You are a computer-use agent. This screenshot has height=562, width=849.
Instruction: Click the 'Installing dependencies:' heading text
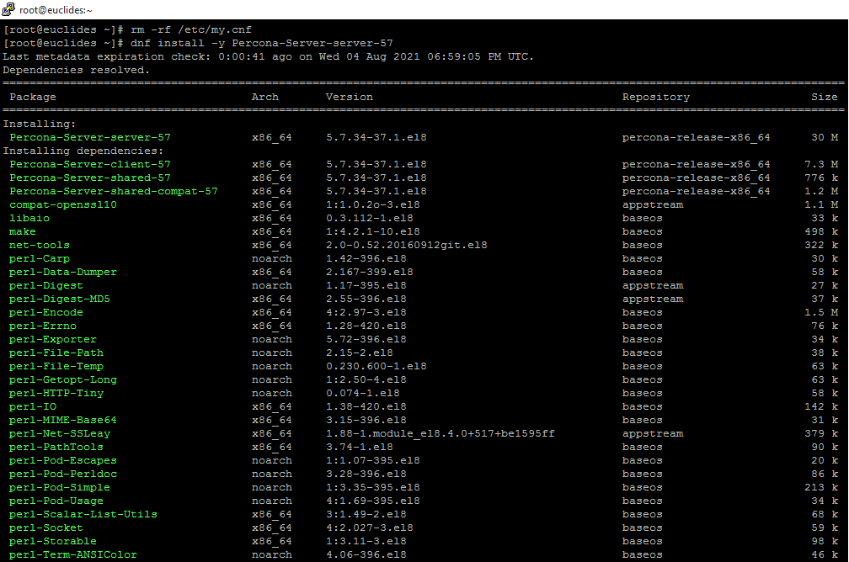coord(80,151)
